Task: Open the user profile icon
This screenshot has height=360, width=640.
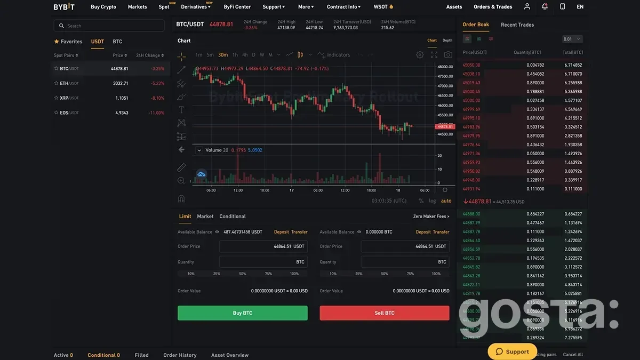Action: [x=527, y=6]
